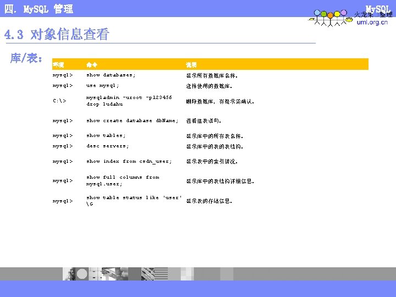
Task: Click the '火龙果·整理' logo text
Action: (x=373, y=15)
